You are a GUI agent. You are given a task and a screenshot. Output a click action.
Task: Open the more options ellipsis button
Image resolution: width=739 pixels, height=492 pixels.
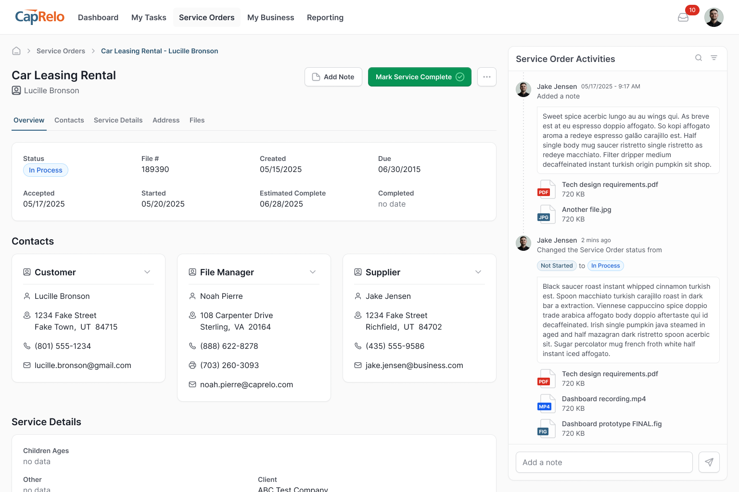tap(486, 77)
